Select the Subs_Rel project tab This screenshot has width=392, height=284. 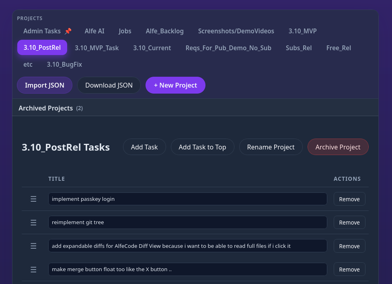[298, 48]
